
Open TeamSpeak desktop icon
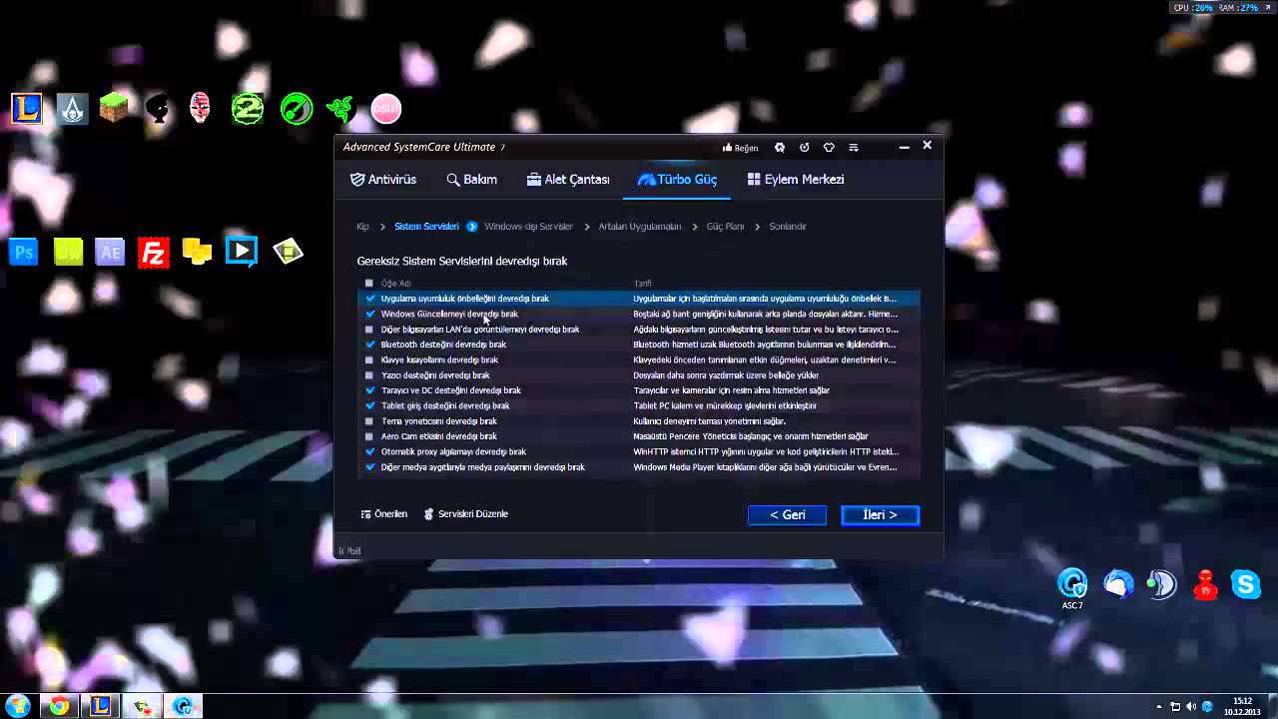[1161, 584]
